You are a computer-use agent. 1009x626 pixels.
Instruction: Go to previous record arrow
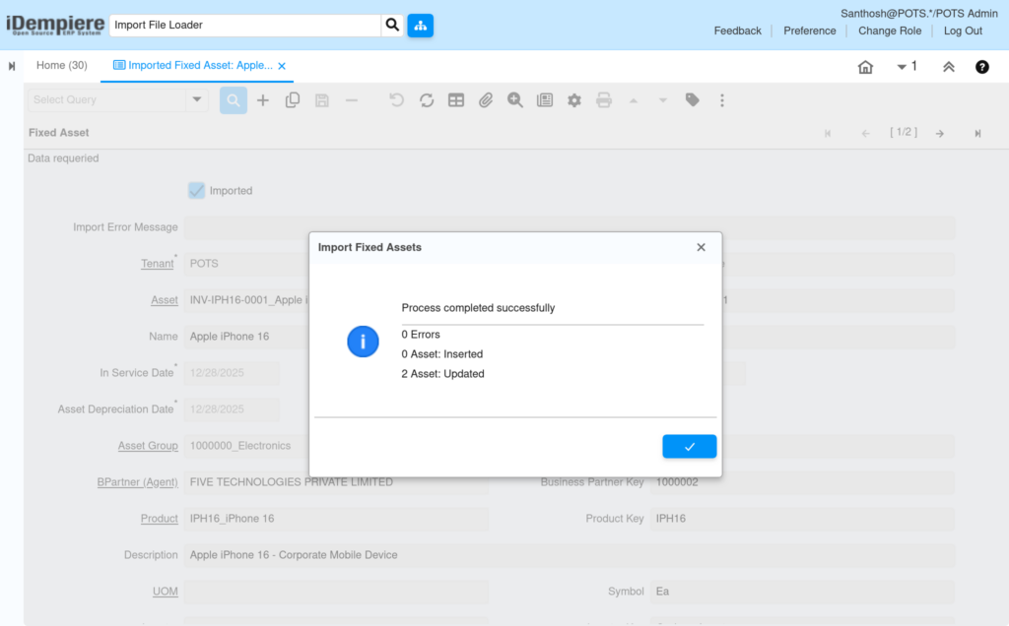coord(865,133)
